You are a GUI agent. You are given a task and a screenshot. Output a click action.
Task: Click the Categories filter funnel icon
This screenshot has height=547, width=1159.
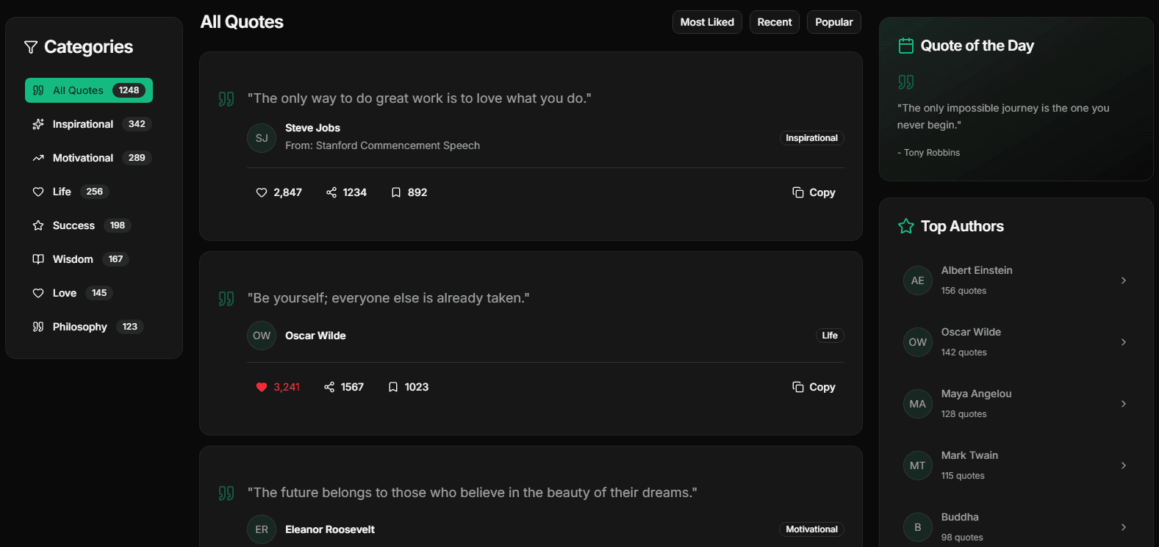[x=31, y=47]
